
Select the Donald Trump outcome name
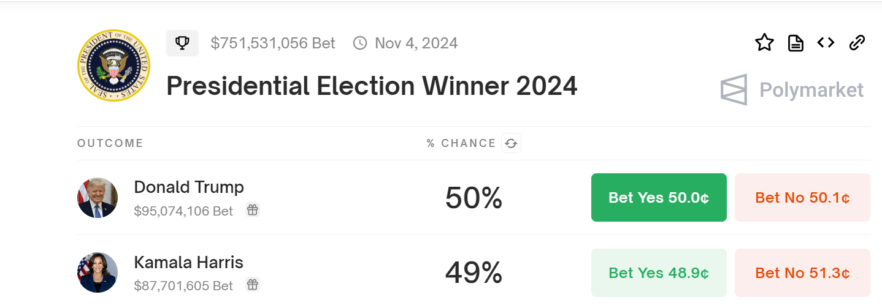[189, 187]
